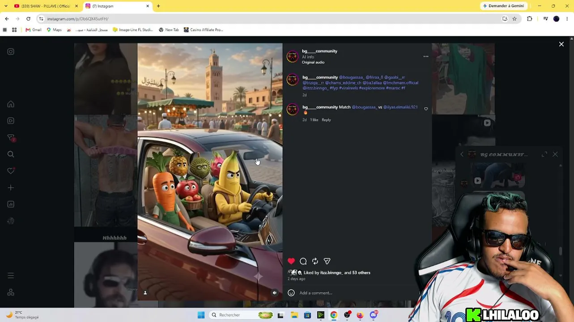Expand the tab search dropdown arrow
This screenshot has height=322, width=574.
[5, 6]
